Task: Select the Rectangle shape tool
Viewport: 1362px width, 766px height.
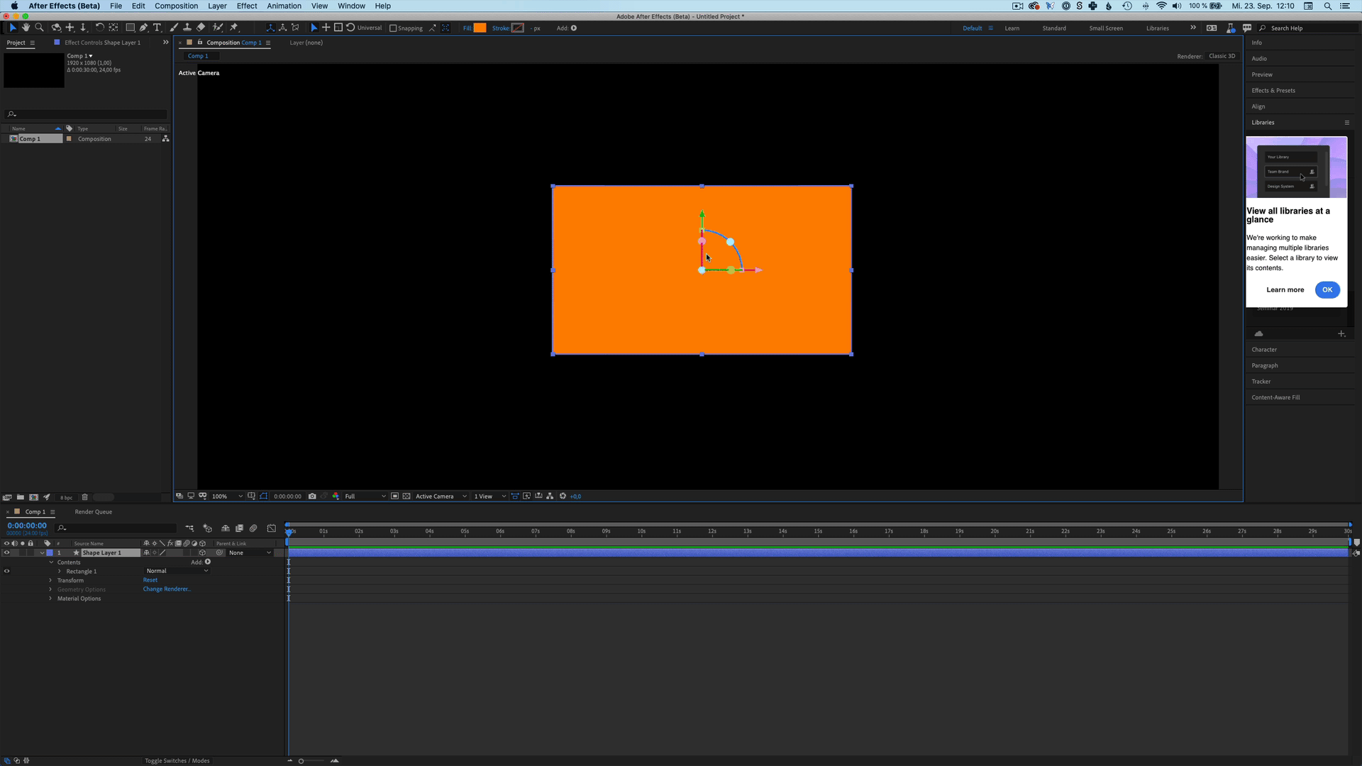Action: (x=130, y=28)
